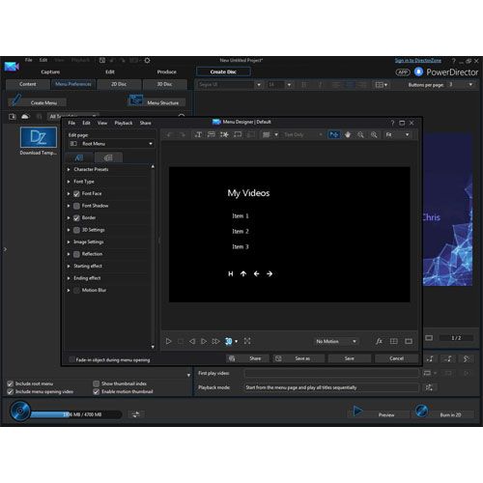Select the hand pan tool
This screenshot has height=483, width=483.
click(x=348, y=134)
